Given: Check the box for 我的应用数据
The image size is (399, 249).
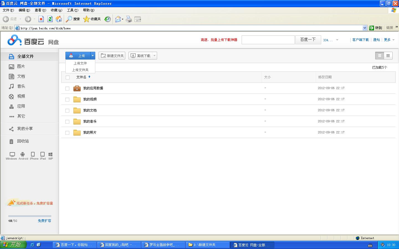Looking at the screenshot, I should pos(67,89).
